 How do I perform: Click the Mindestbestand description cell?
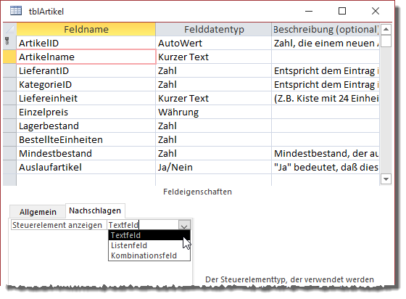[326, 153]
